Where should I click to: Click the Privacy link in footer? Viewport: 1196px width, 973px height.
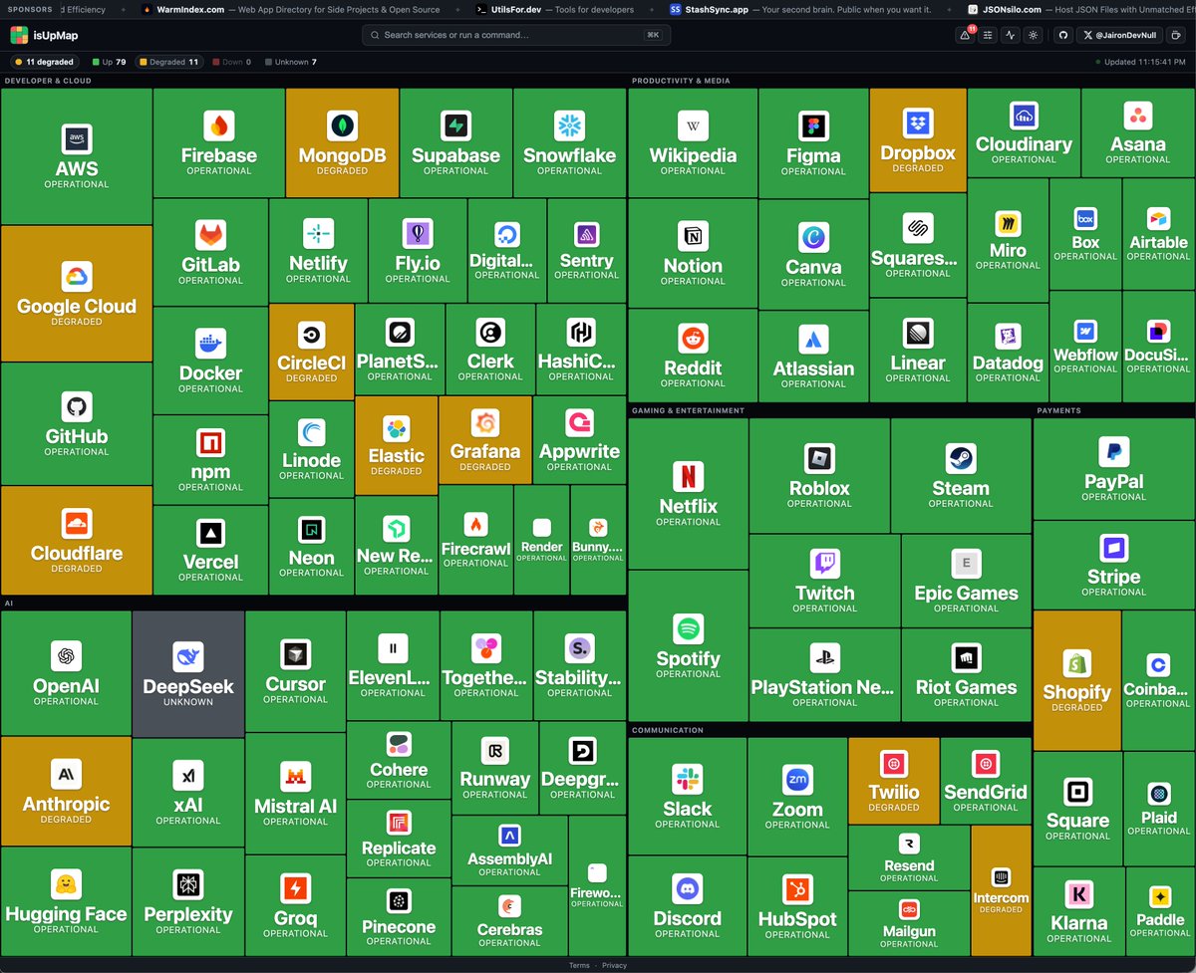point(614,965)
